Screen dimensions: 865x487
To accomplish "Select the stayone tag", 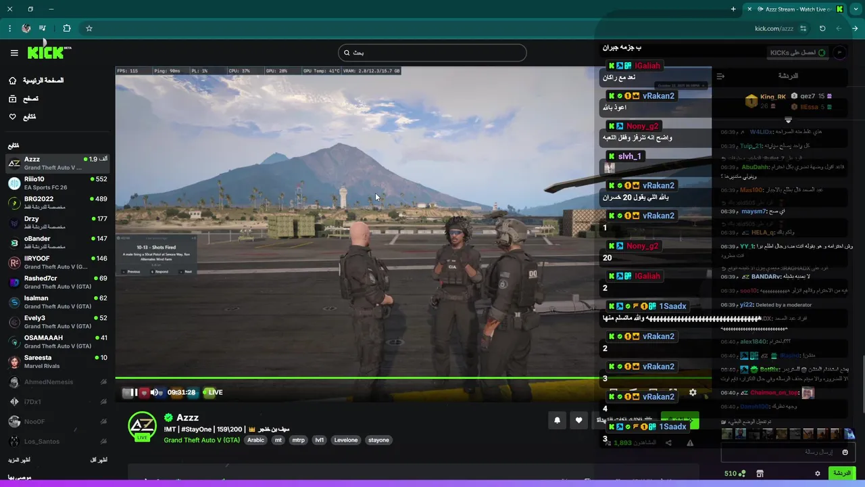I will 378,440.
